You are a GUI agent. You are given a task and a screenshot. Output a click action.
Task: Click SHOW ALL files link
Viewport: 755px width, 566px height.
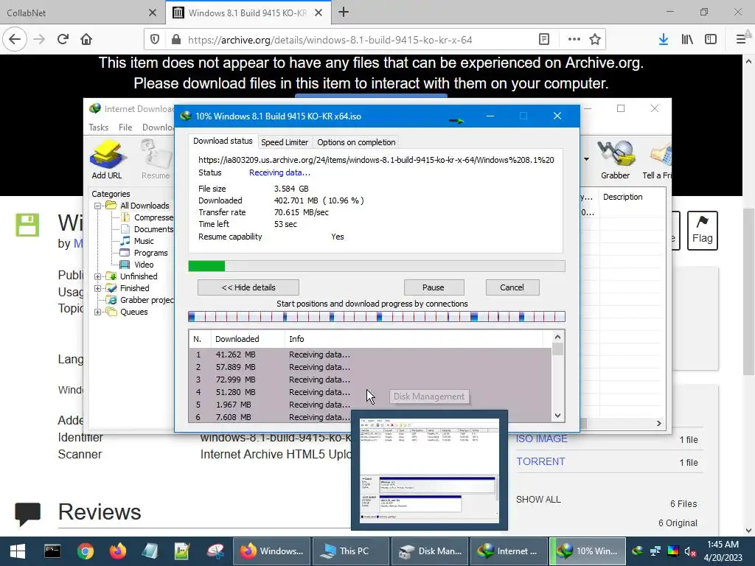[x=538, y=500]
